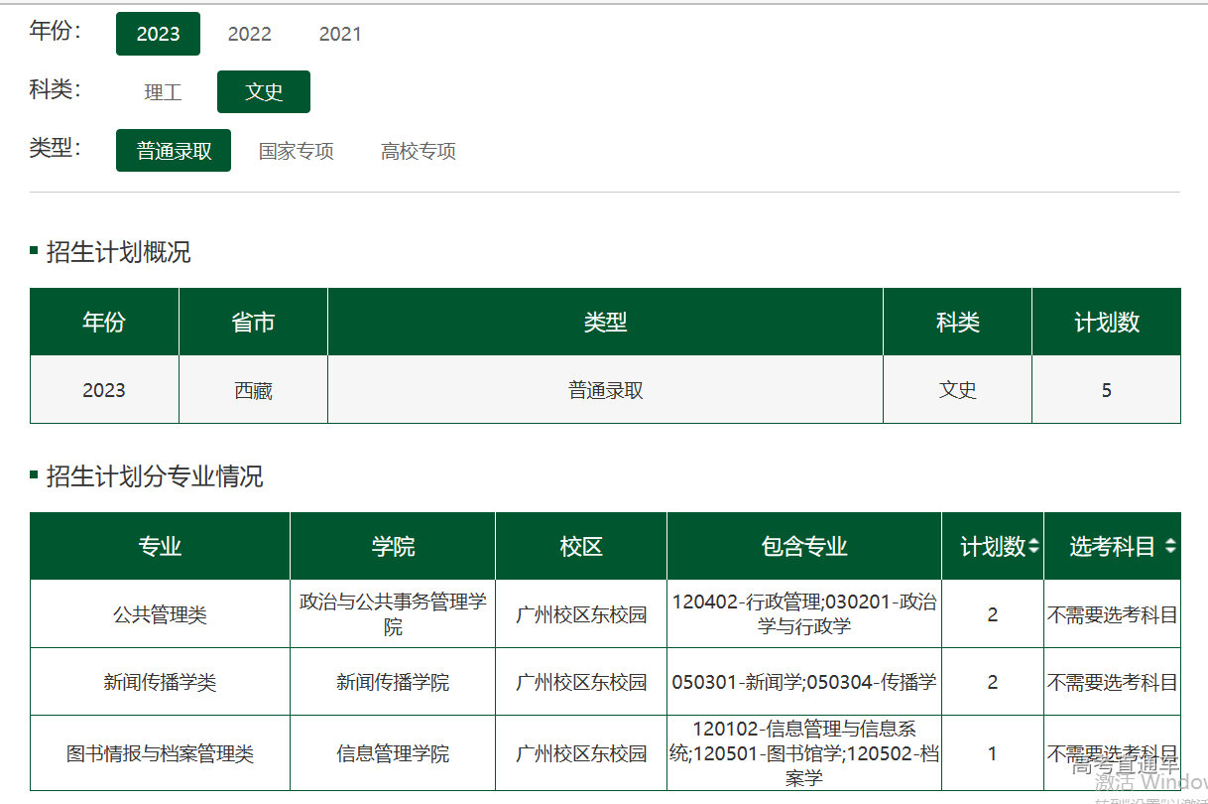Select 理工 as the 科类
Image resolution: width=1208 pixels, height=804 pixels.
pyautogui.click(x=163, y=92)
